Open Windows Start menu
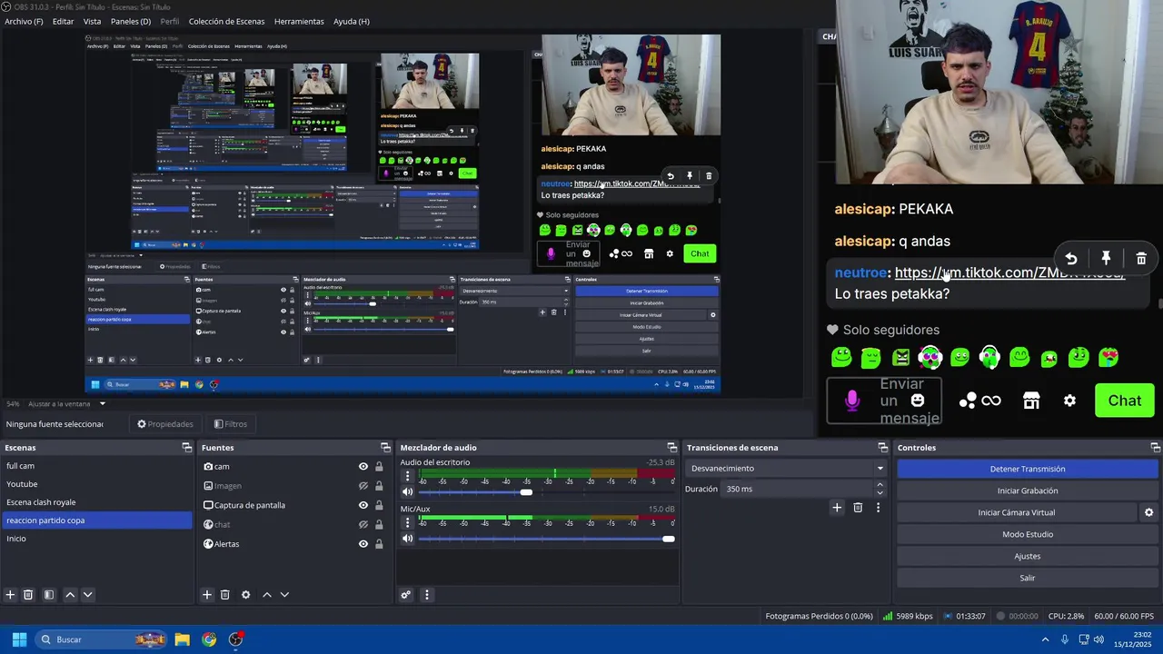 click(x=19, y=639)
